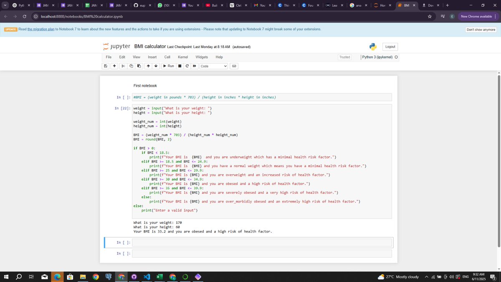Open the Chrome profile E avatar
The image size is (501, 282).
452,16
